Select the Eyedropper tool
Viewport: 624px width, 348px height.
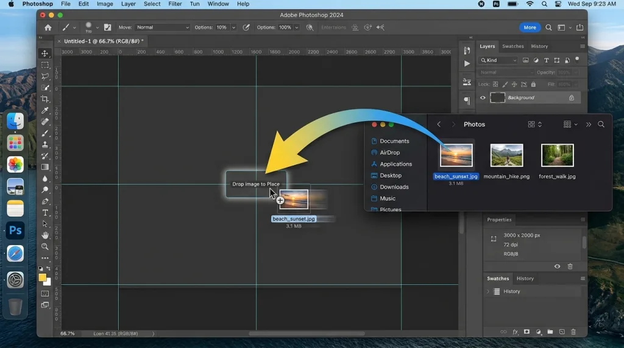[x=45, y=111]
